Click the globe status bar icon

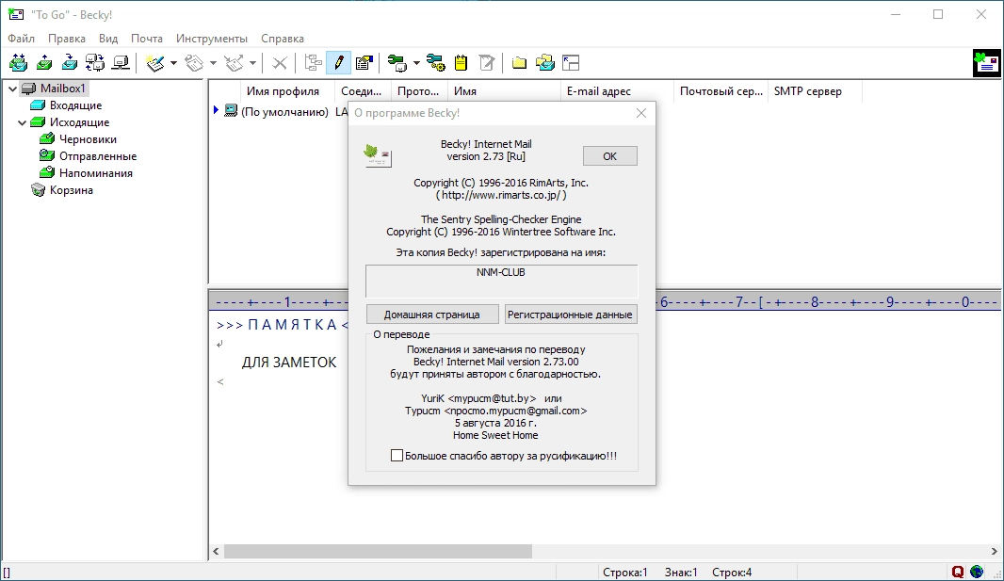coord(977,572)
